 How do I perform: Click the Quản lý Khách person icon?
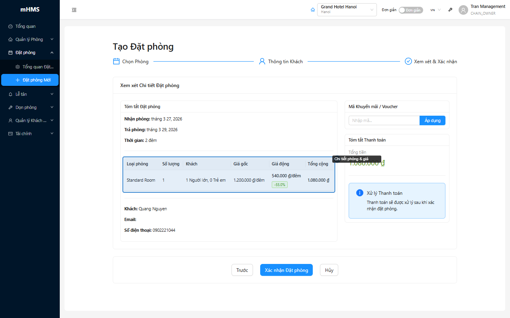pos(10,120)
